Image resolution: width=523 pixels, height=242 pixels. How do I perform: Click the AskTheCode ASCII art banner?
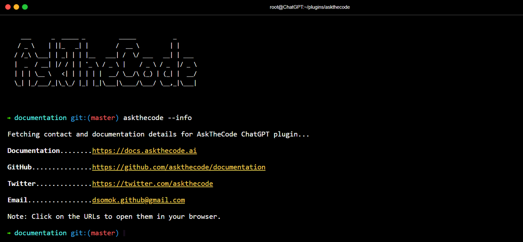(x=105, y=62)
